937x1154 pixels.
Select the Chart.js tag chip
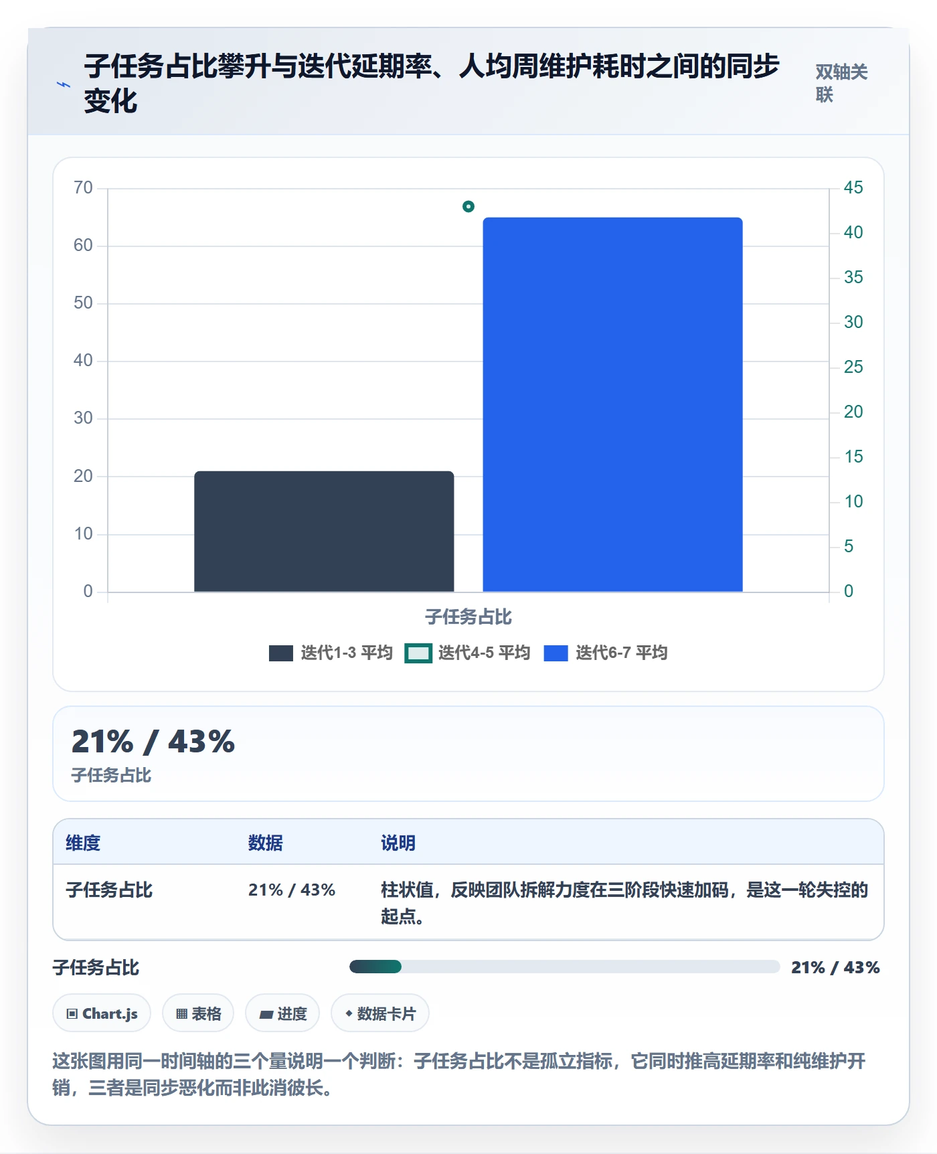[102, 1013]
